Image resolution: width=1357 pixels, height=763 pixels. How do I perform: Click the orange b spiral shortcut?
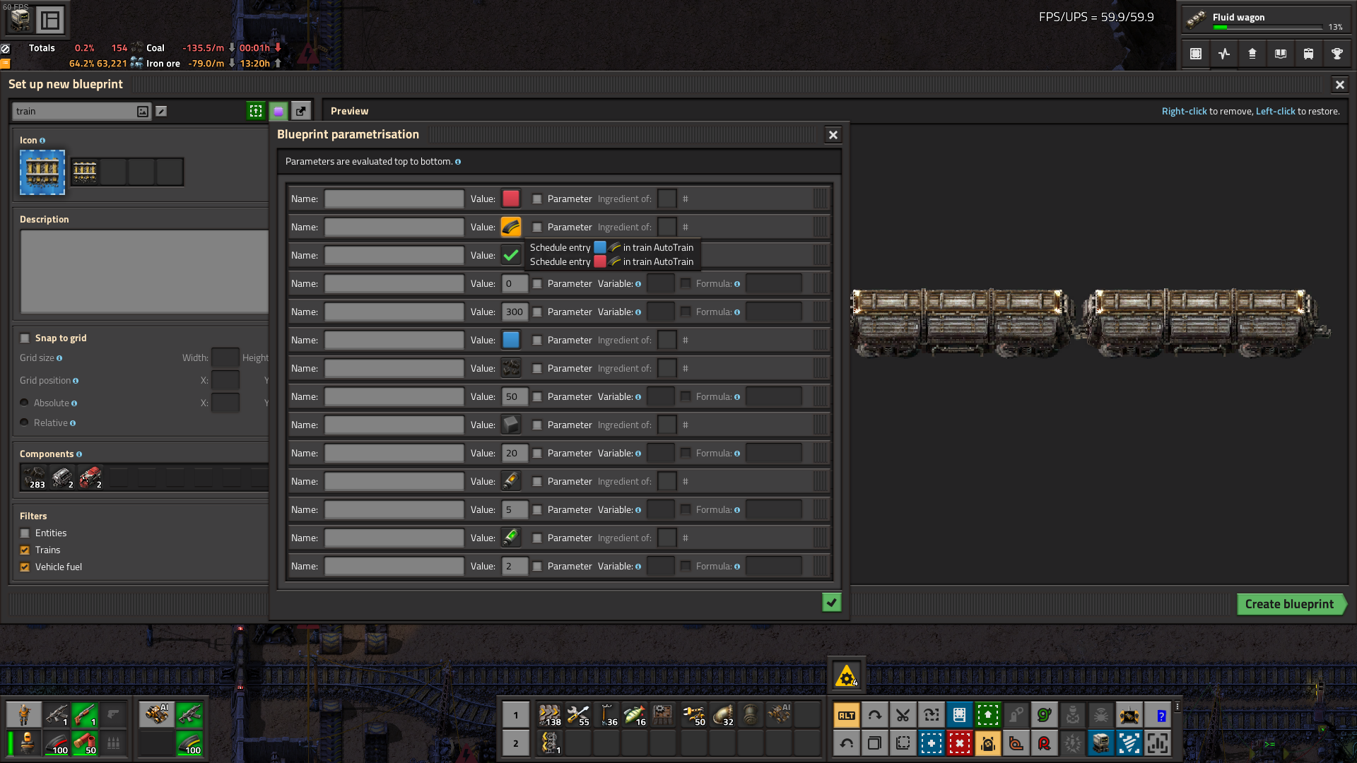click(1016, 743)
